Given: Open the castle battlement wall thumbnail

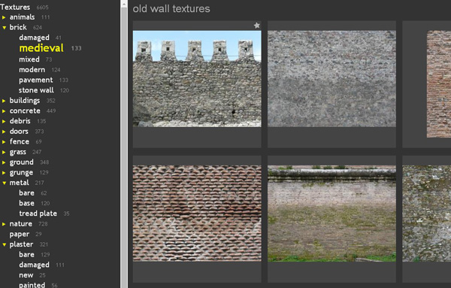Looking at the screenshot, I should 197,79.
